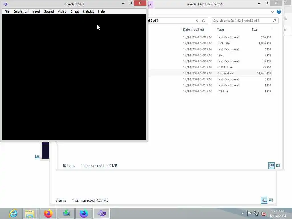The height and width of the screenshot is (219, 292).
Task: Click the muted volume tray icon
Action: click(x=263, y=214)
